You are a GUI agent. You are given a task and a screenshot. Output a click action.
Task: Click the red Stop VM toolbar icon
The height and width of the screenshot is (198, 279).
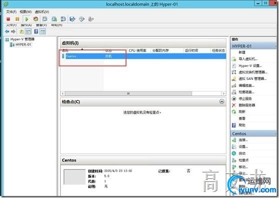[8, 19]
